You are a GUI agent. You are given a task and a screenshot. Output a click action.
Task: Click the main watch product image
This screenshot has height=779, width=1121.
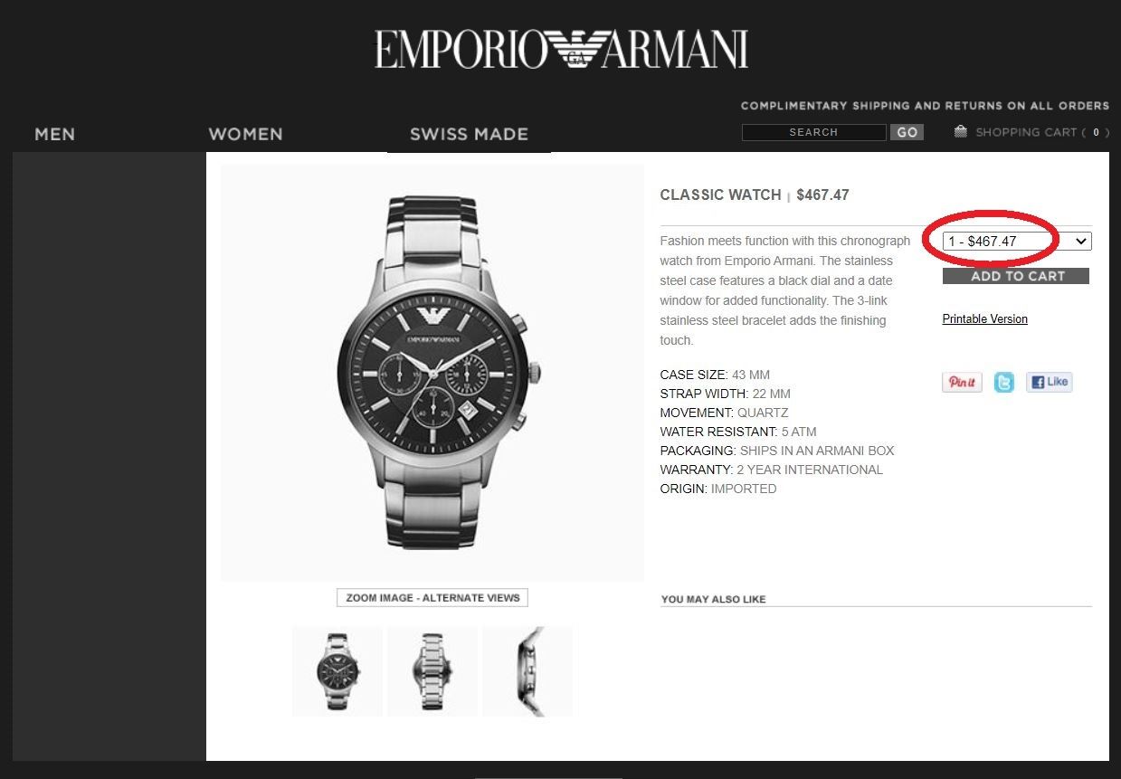click(432, 372)
